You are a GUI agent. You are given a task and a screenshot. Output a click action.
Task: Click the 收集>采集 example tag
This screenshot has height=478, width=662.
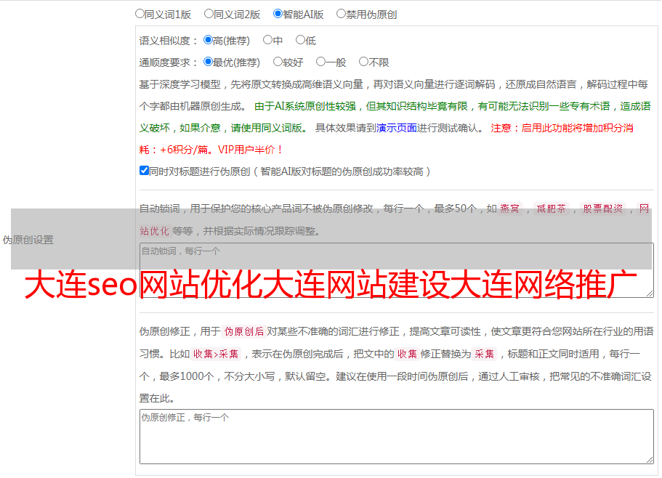(x=216, y=354)
